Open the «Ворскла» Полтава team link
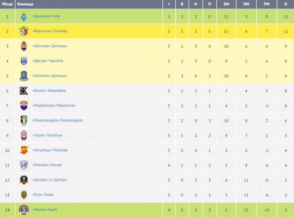 pyautogui.click(x=49, y=31)
